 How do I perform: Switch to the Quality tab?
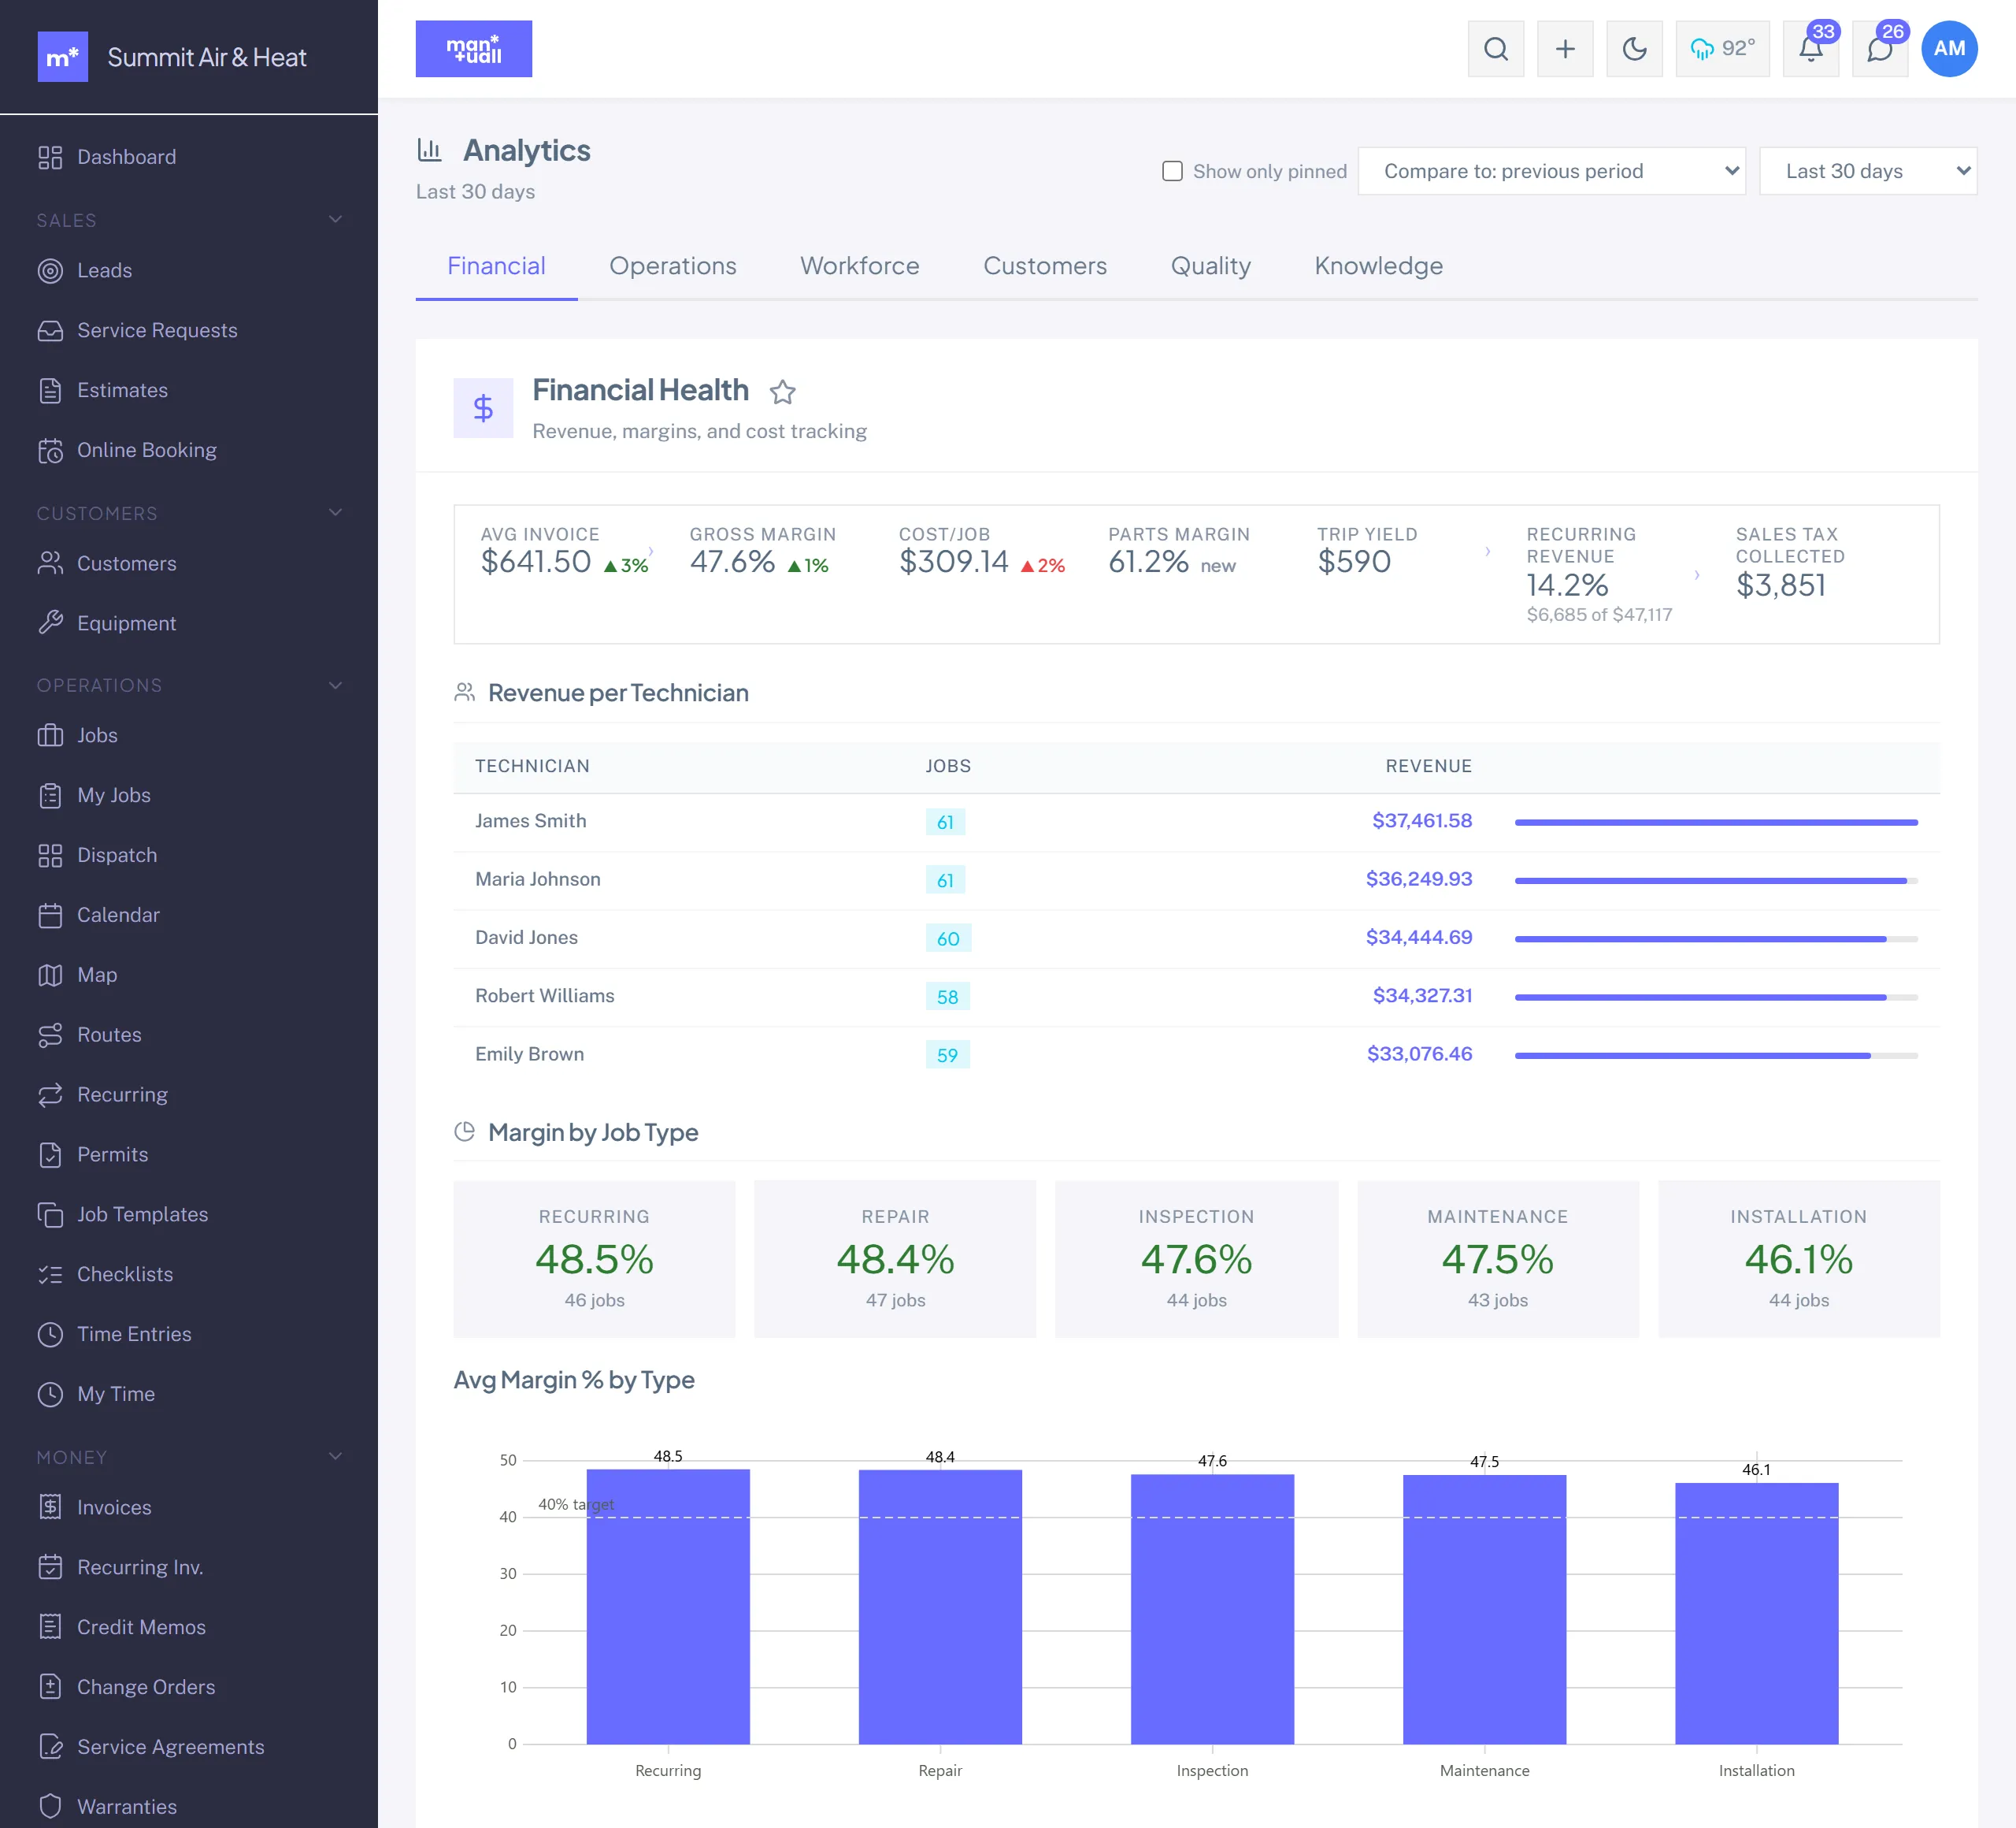pyautogui.click(x=1210, y=266)
